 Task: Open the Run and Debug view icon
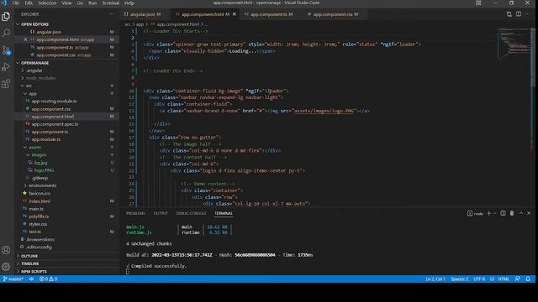click(6, 67)
